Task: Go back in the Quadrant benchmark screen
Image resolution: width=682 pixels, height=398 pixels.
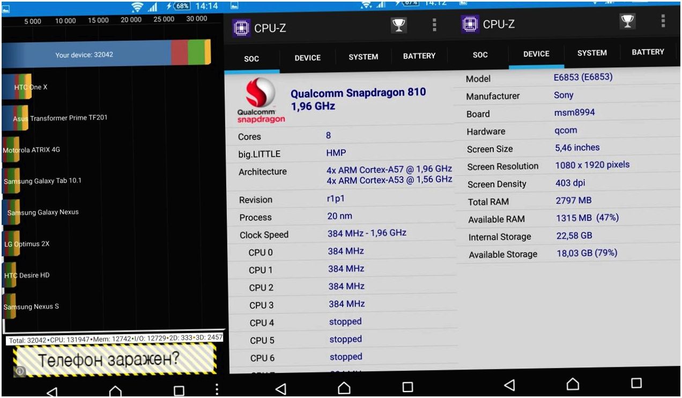Action: coord(52,392)
